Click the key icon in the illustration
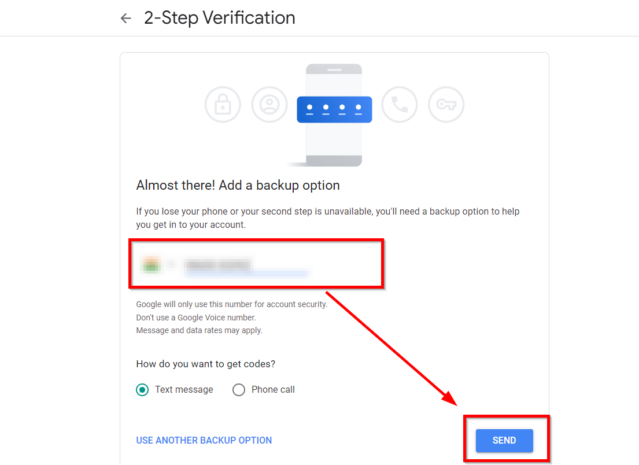 (x=446, y=105)
